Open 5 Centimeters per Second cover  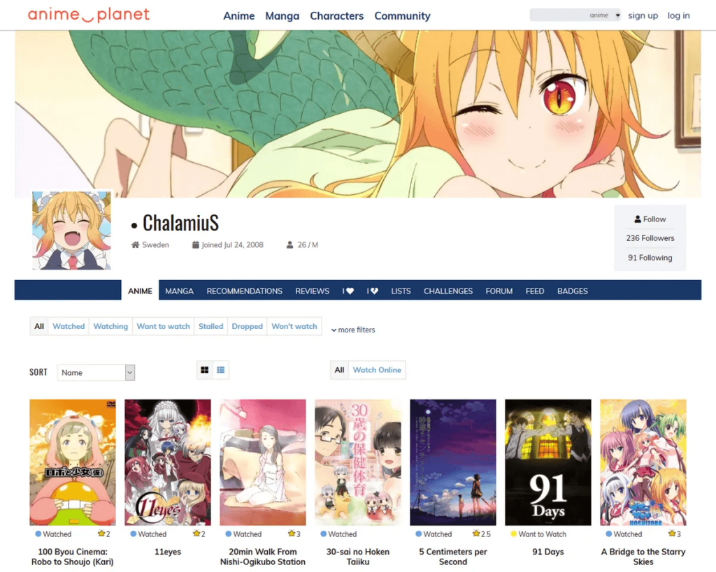pos(453,462)
